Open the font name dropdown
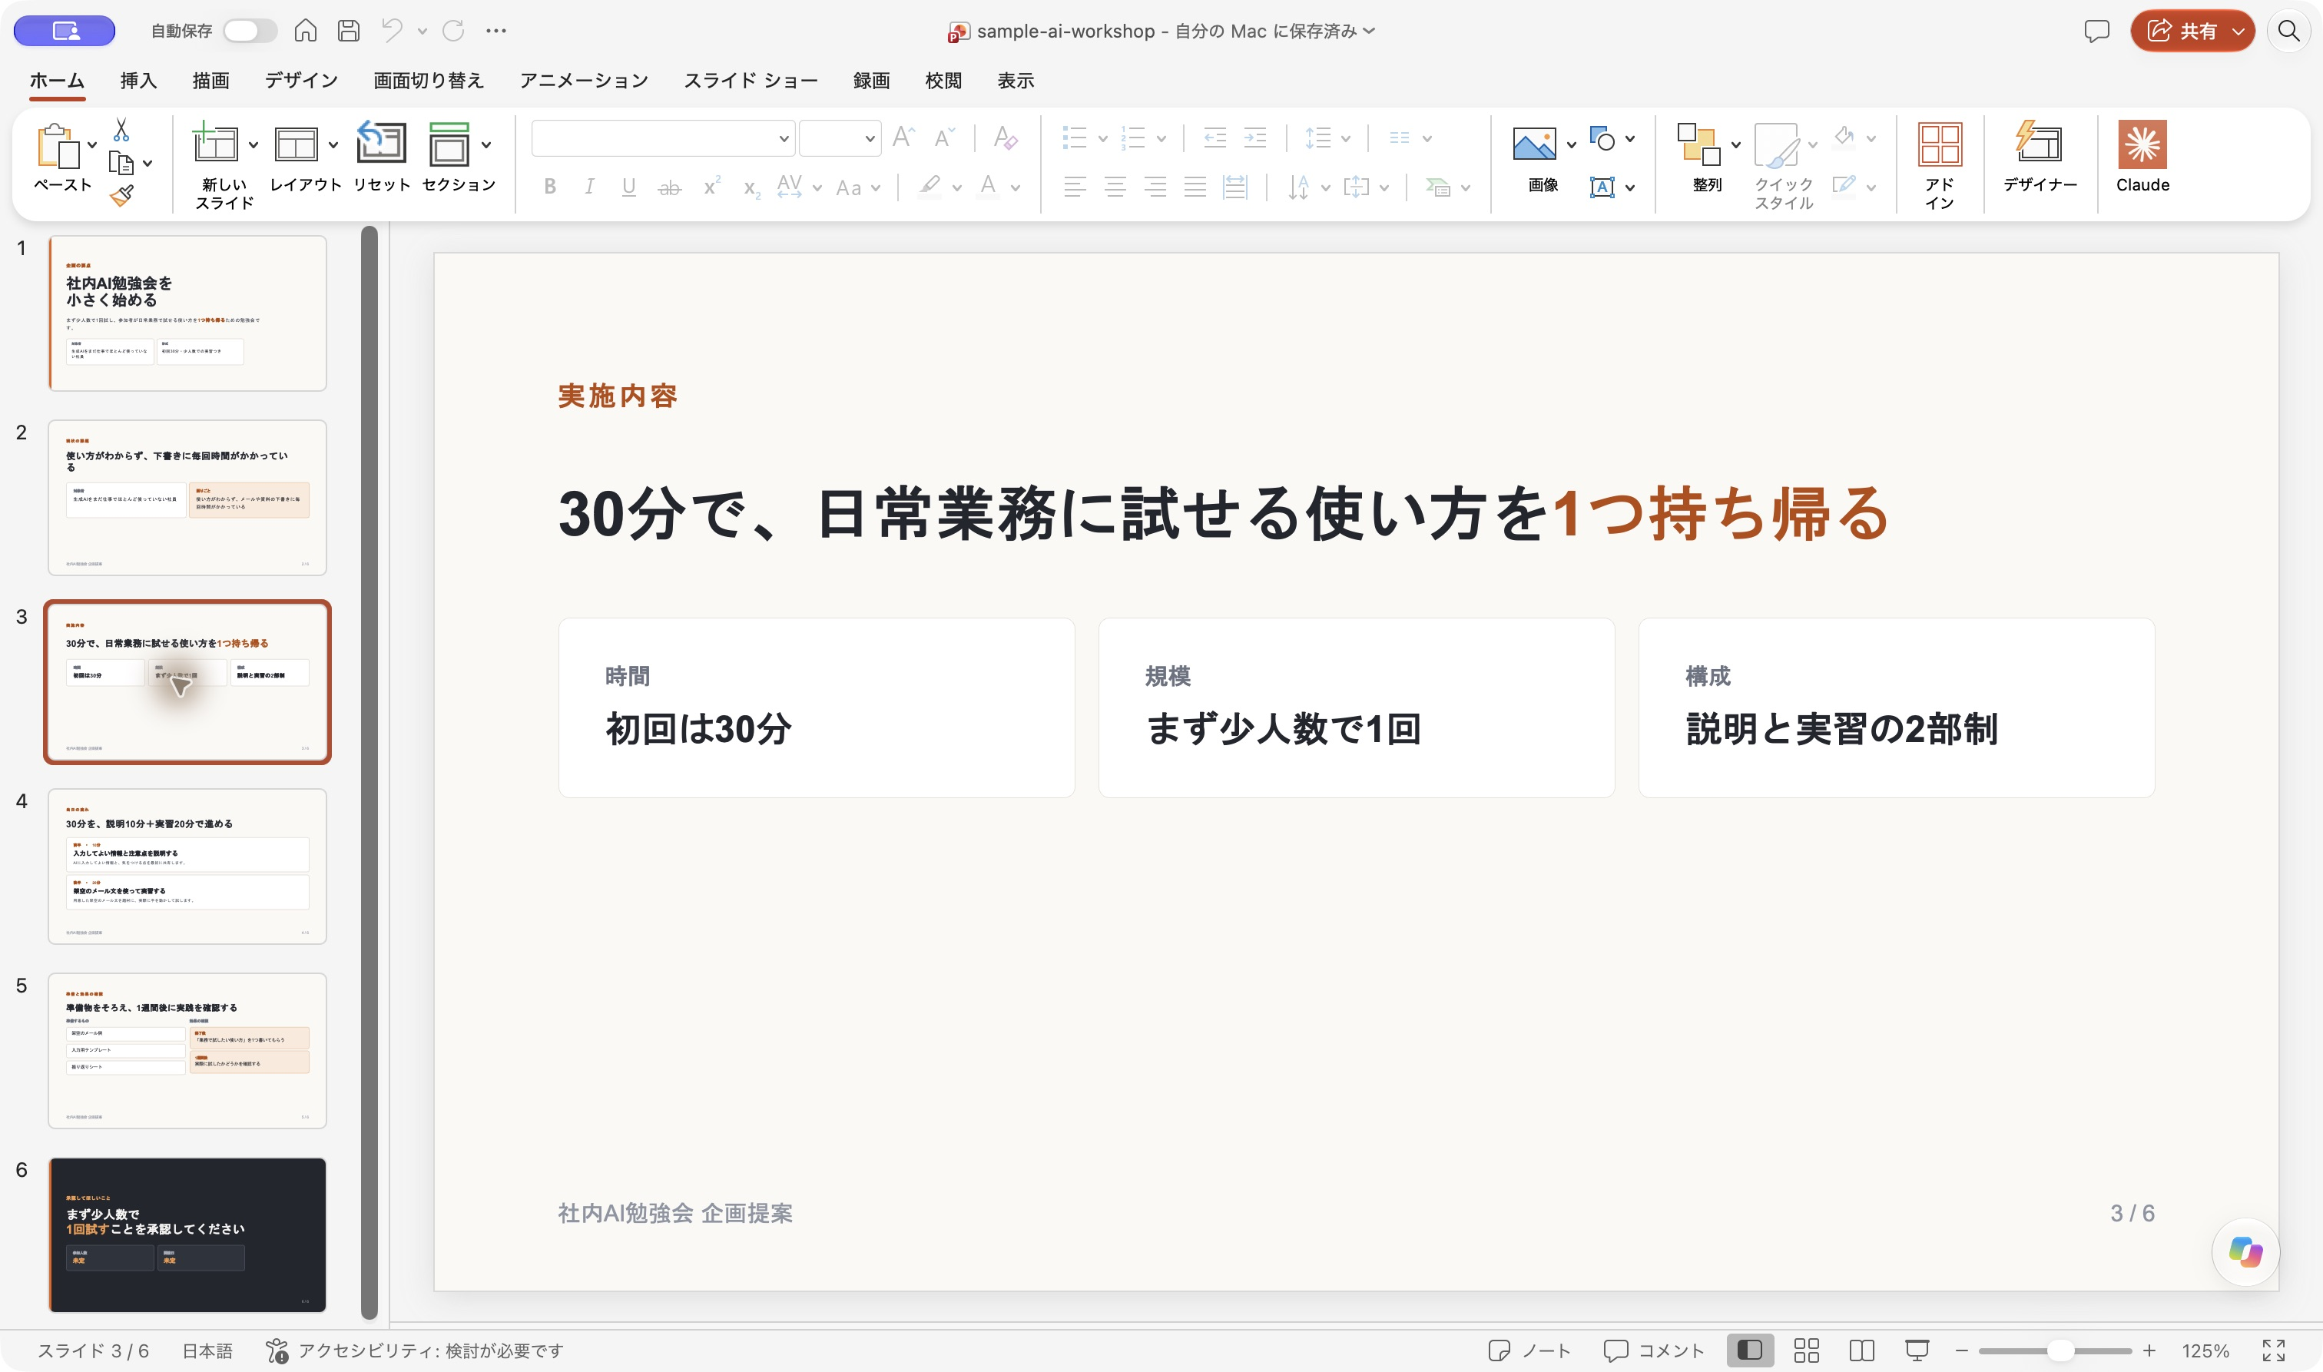The height and width of the screenshot is (1372, 2323). point(783,139)
